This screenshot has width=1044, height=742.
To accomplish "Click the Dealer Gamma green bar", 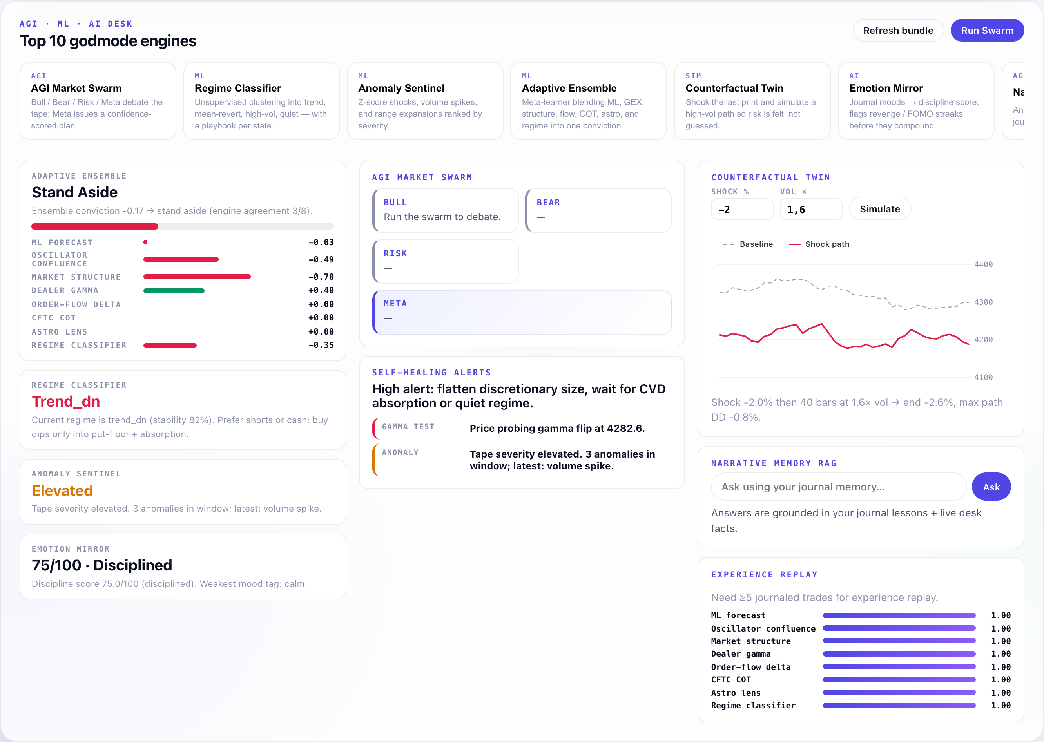I will (174, 291).
